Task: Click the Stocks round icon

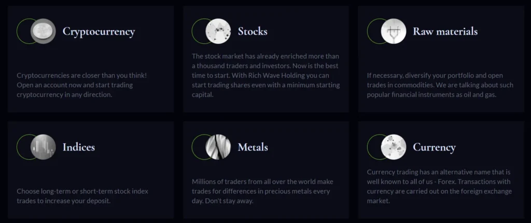Action: coord(218,31)
